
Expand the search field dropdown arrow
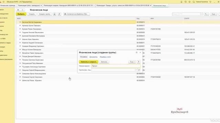202,14
